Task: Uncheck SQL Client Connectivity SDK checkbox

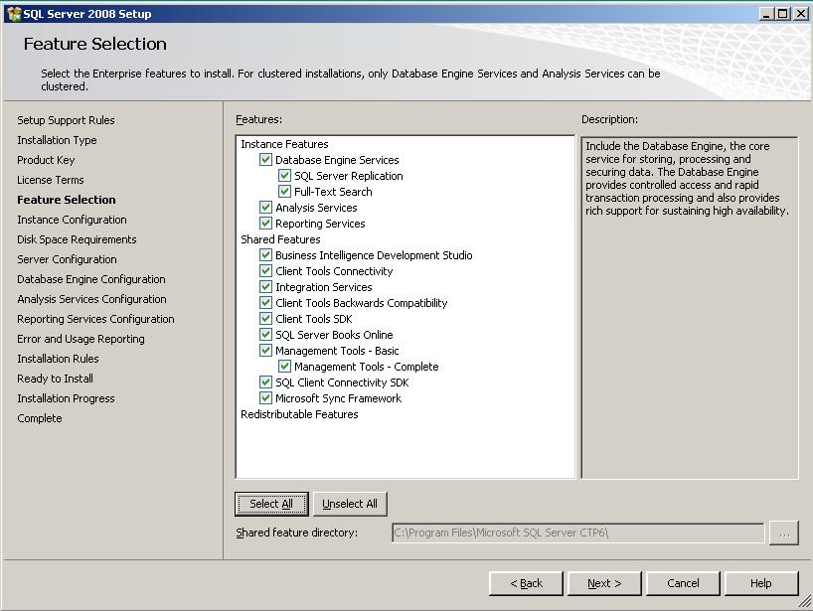Action: click(265, 382)
